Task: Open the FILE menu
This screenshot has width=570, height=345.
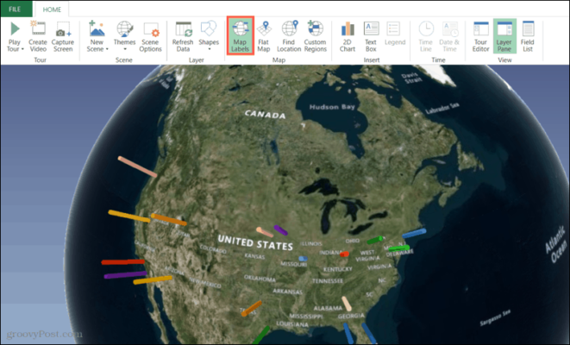Action: pos(16,9)
